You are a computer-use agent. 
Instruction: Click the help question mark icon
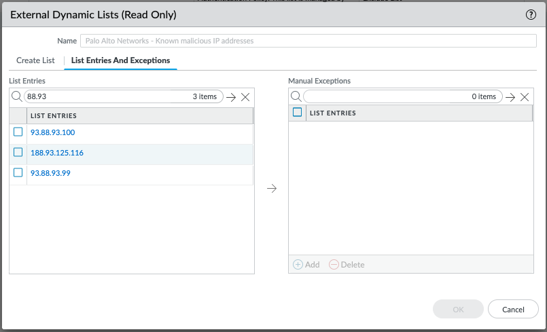tap(531, 15)
